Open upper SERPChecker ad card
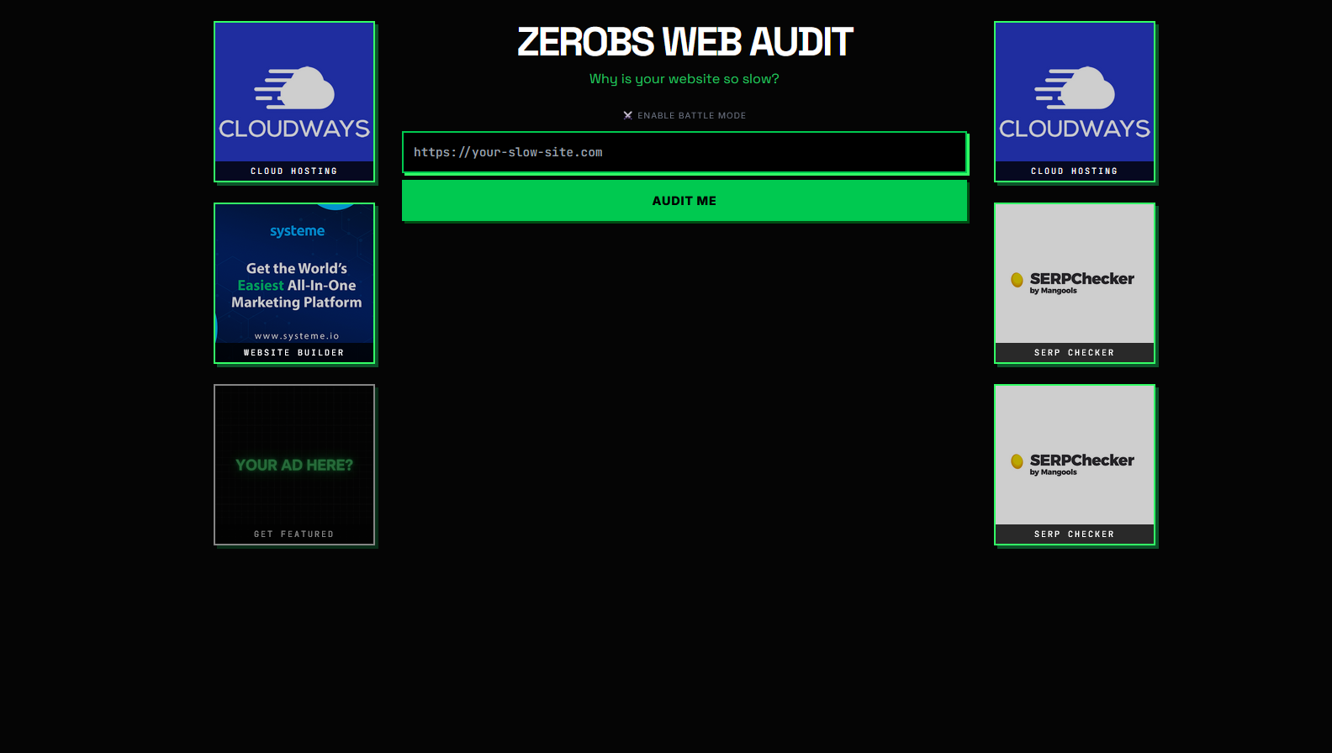The height and width of the screenshot is (753, 1332). pos(1075,283)
